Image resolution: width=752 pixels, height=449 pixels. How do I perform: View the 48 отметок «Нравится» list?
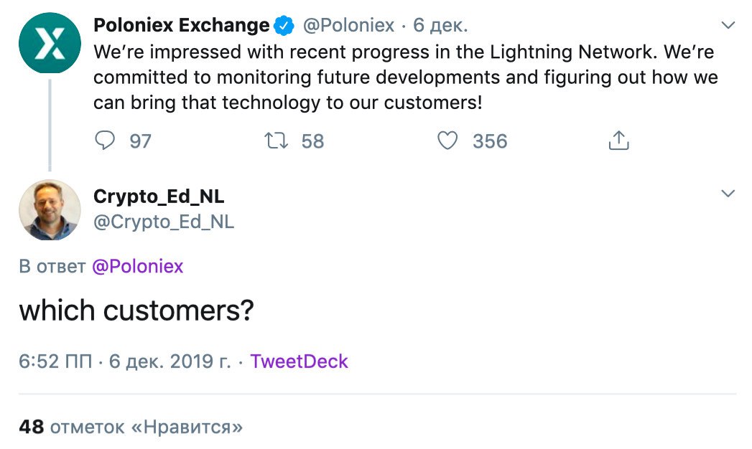131,427
